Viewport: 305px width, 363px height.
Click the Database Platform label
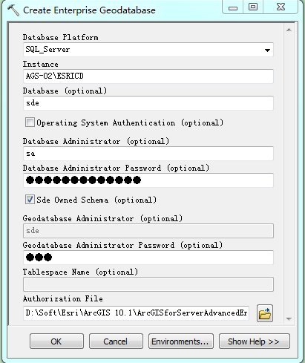point(61,37)
